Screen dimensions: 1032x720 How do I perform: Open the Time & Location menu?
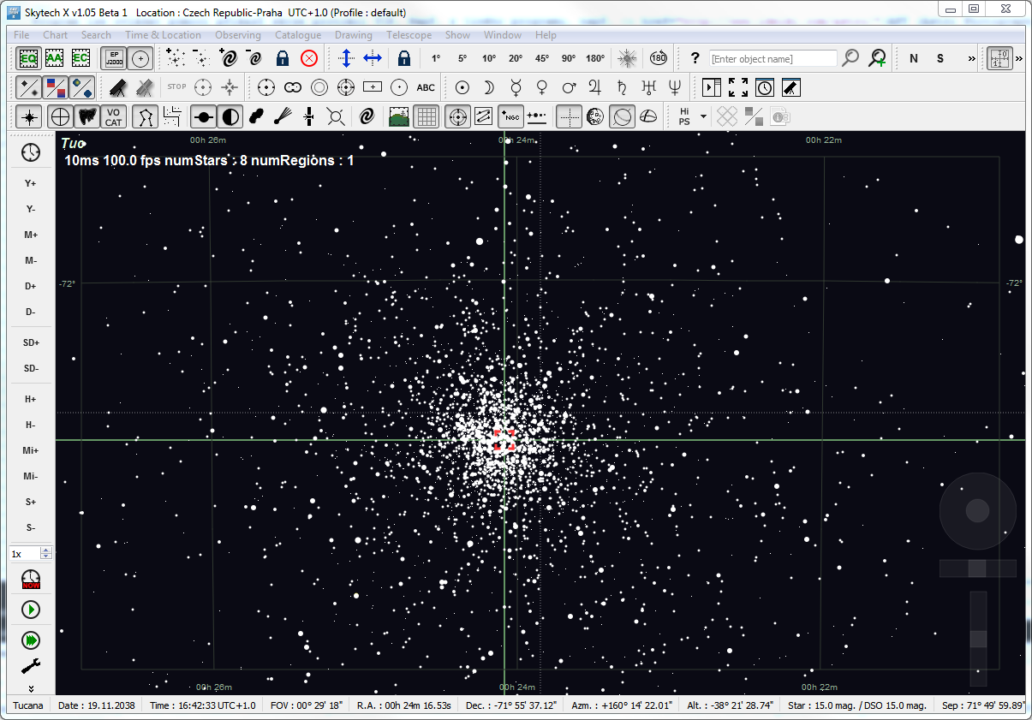tap(163, 35)
